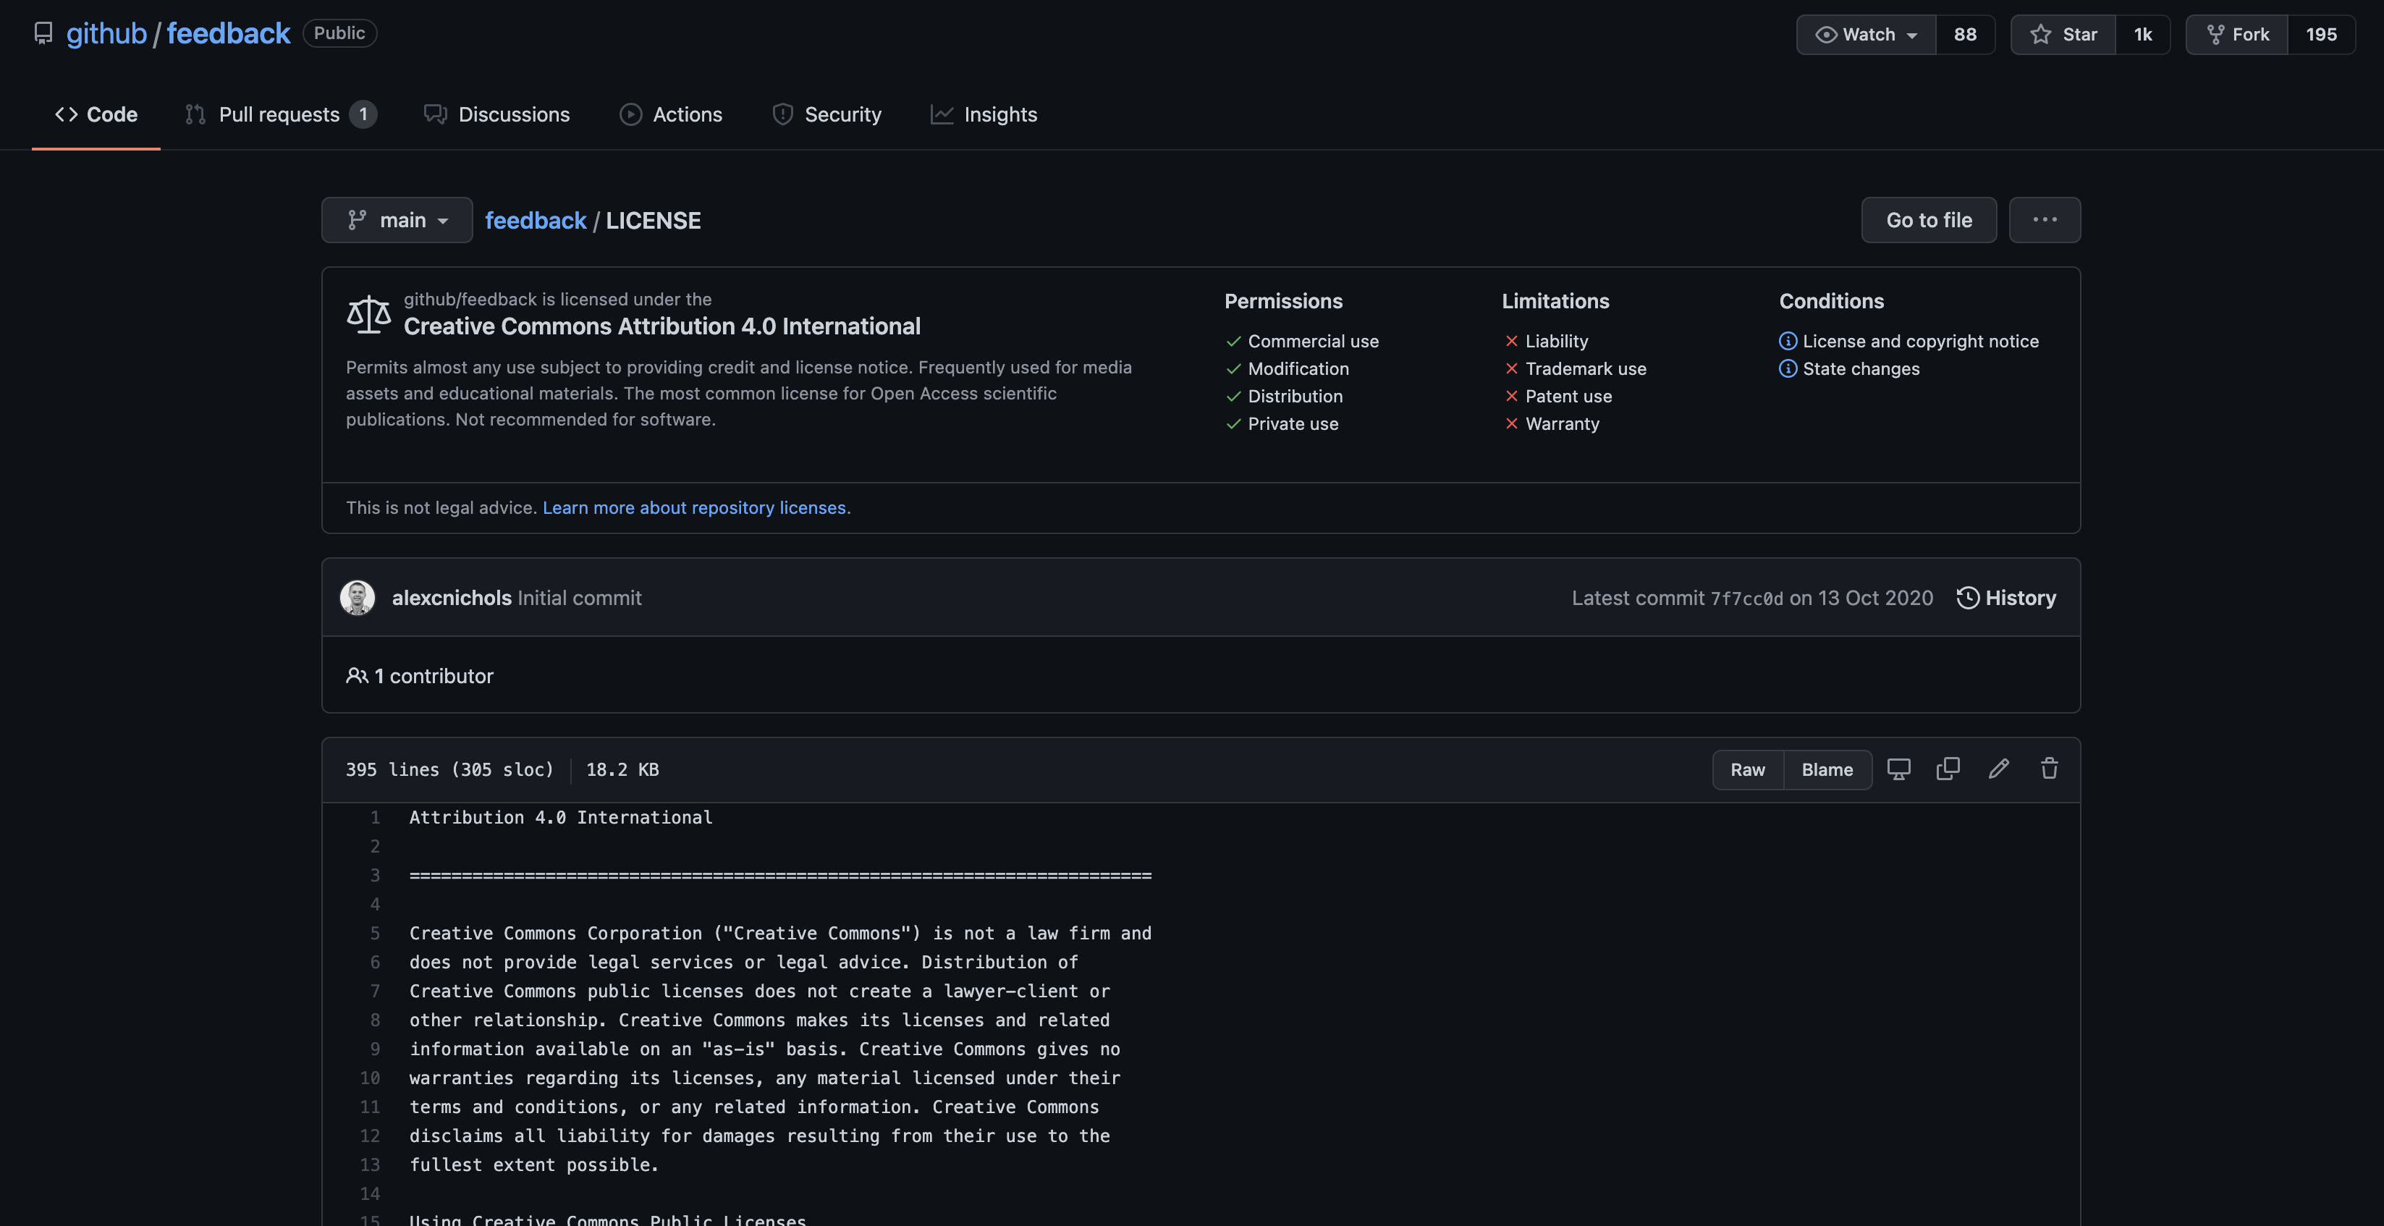The height and width of the screenshot is (1226, 2384).
Task: Click the repository bookmark icon next to github/feedback
Action: click(x=43, y=33)
